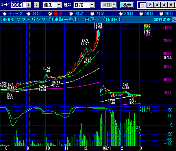Switch to the 月足 monthly radio option
176x151 pixels.
92,14
